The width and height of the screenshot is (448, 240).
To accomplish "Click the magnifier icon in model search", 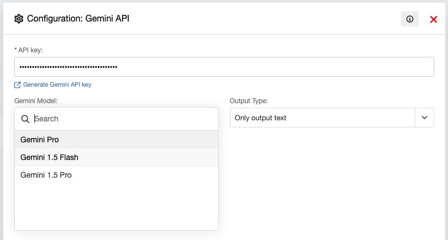I will click(25, 119).
